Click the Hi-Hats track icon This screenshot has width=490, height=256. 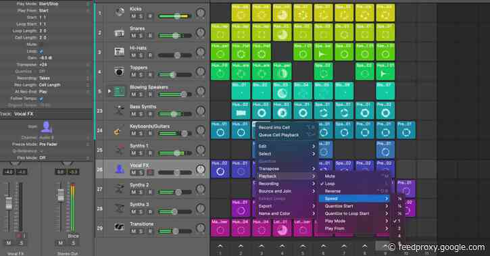tap(119, 52)
